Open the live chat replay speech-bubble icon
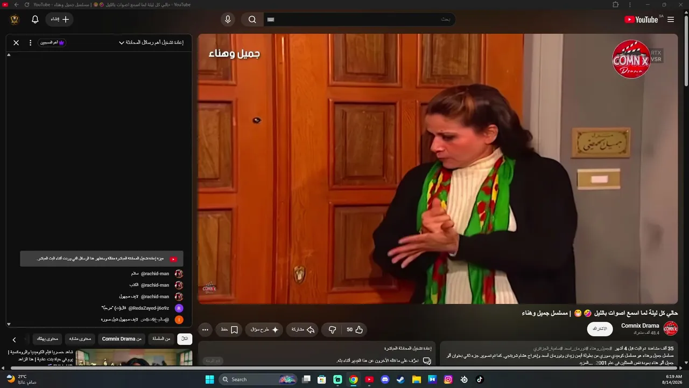This screenshot has width=689, height=388. 427,361
